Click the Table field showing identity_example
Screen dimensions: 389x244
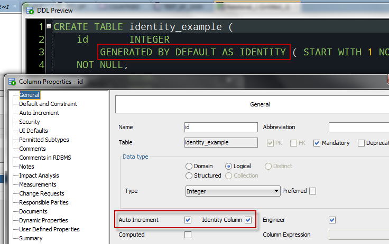[x=221, y=142]
